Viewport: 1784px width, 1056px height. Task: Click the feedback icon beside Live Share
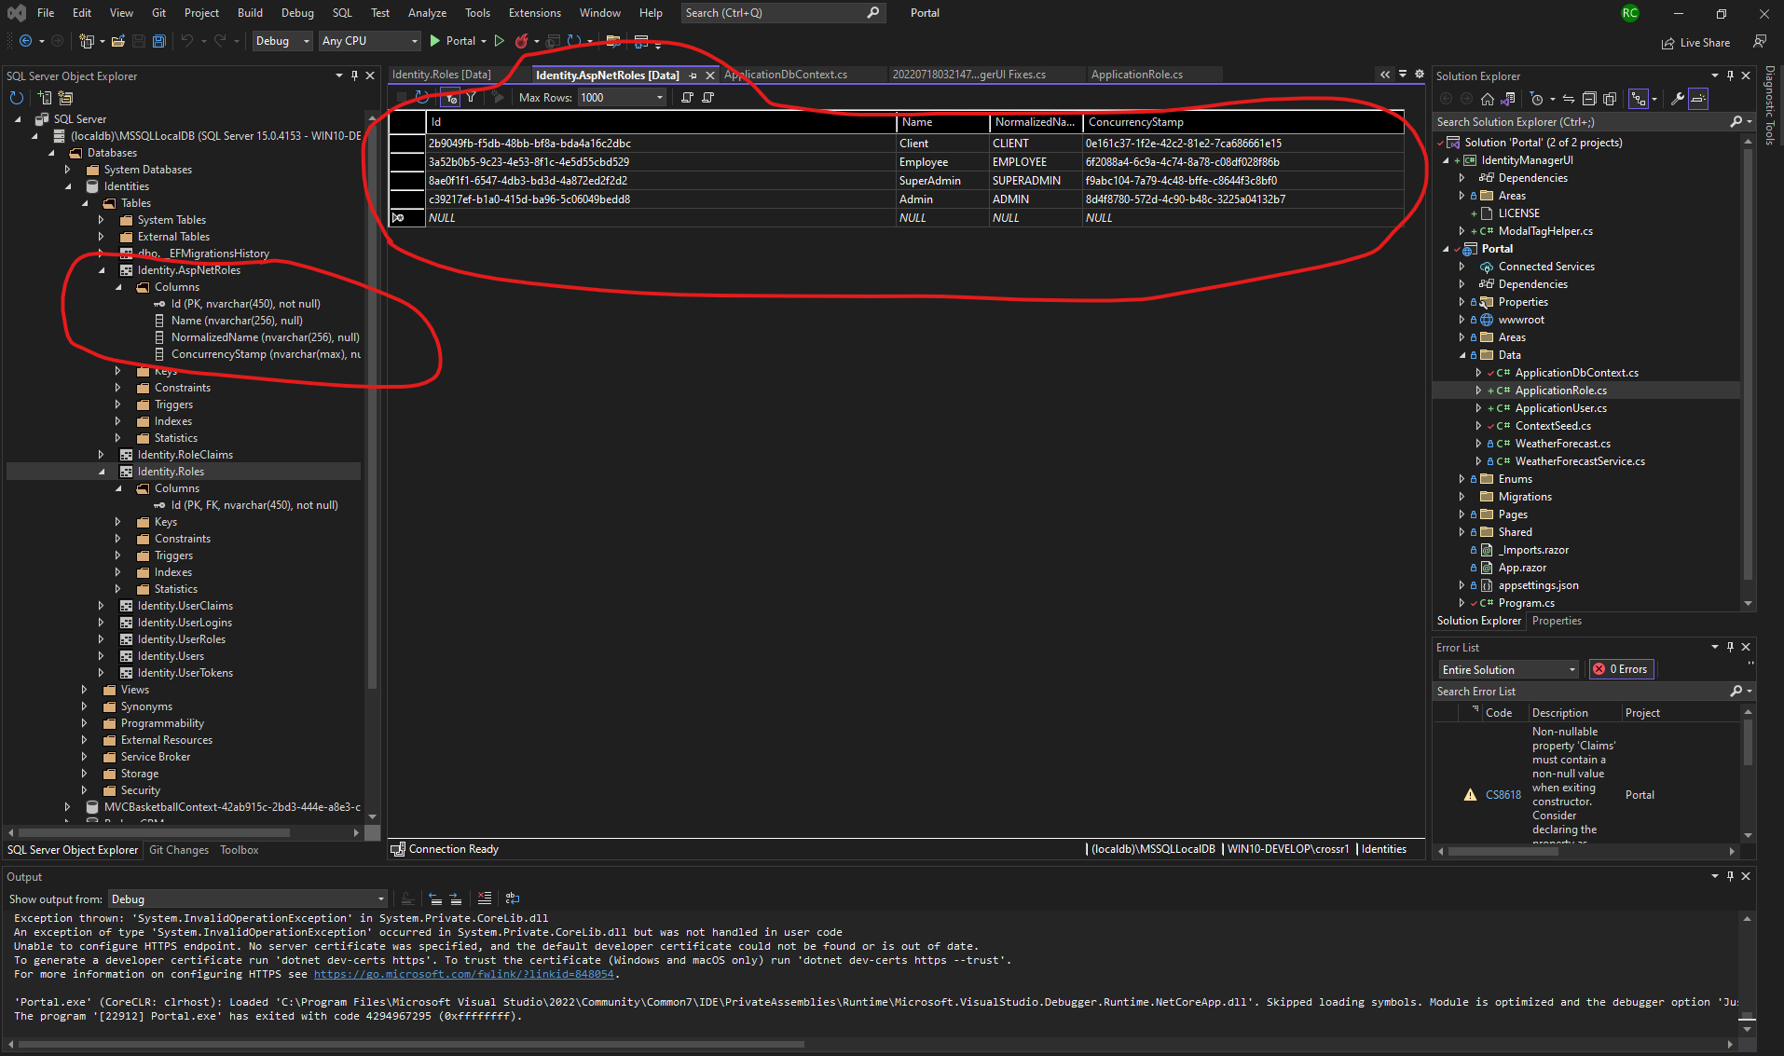pos(1760,42)
